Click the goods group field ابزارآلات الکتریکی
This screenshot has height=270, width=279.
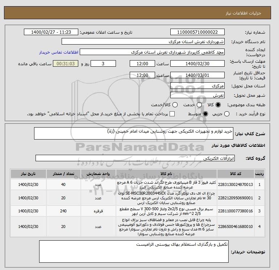pyautogui.click(x=135, y=158)
